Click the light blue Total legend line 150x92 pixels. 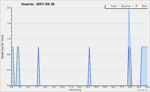pos(108,6)
